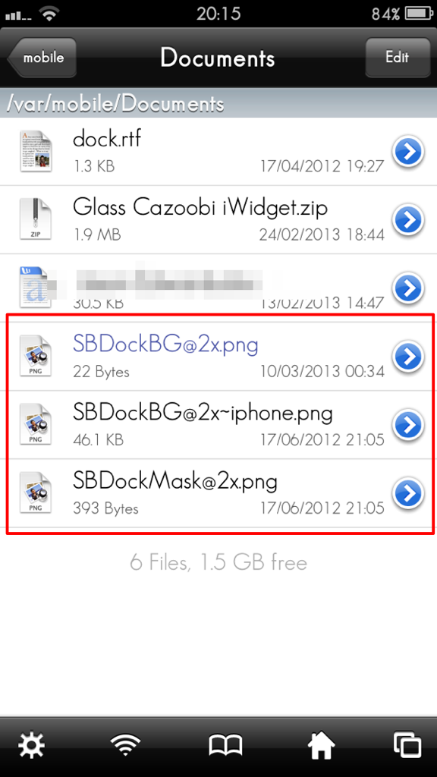
Task: Open the windows switcher icon
Action: 407,745
